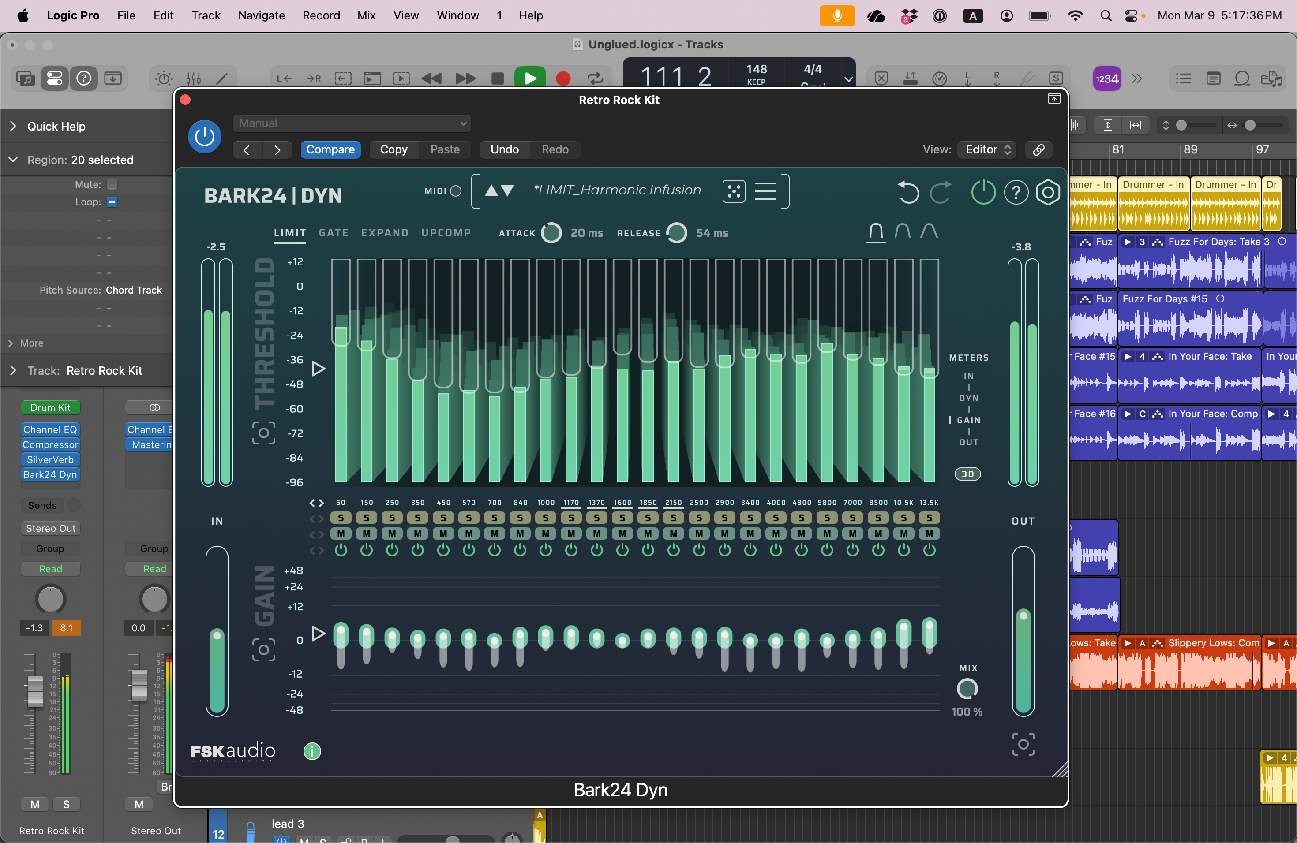Click the randomize dice preset icon
The width and height of the screenshot is (1297, 843).
click(x=734, y=191)
